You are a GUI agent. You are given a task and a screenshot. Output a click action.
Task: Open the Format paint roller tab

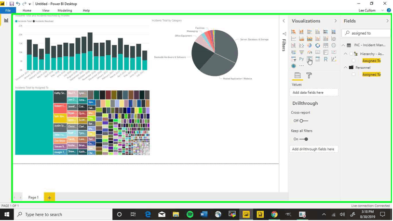[309, 75]
